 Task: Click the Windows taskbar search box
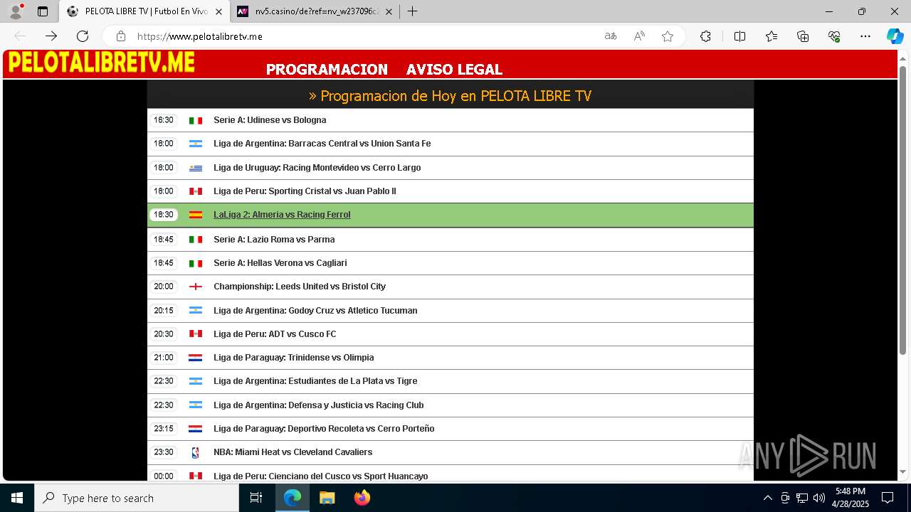137,498
